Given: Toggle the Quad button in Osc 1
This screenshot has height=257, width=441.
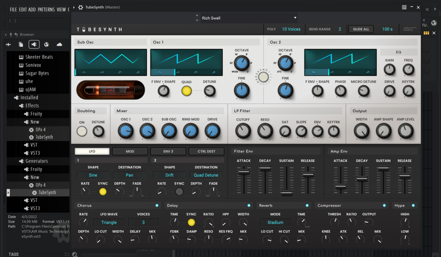Looking at the screenshot, I should (186, 91).
